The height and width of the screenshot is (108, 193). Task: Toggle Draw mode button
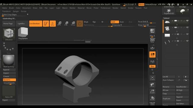53,23
